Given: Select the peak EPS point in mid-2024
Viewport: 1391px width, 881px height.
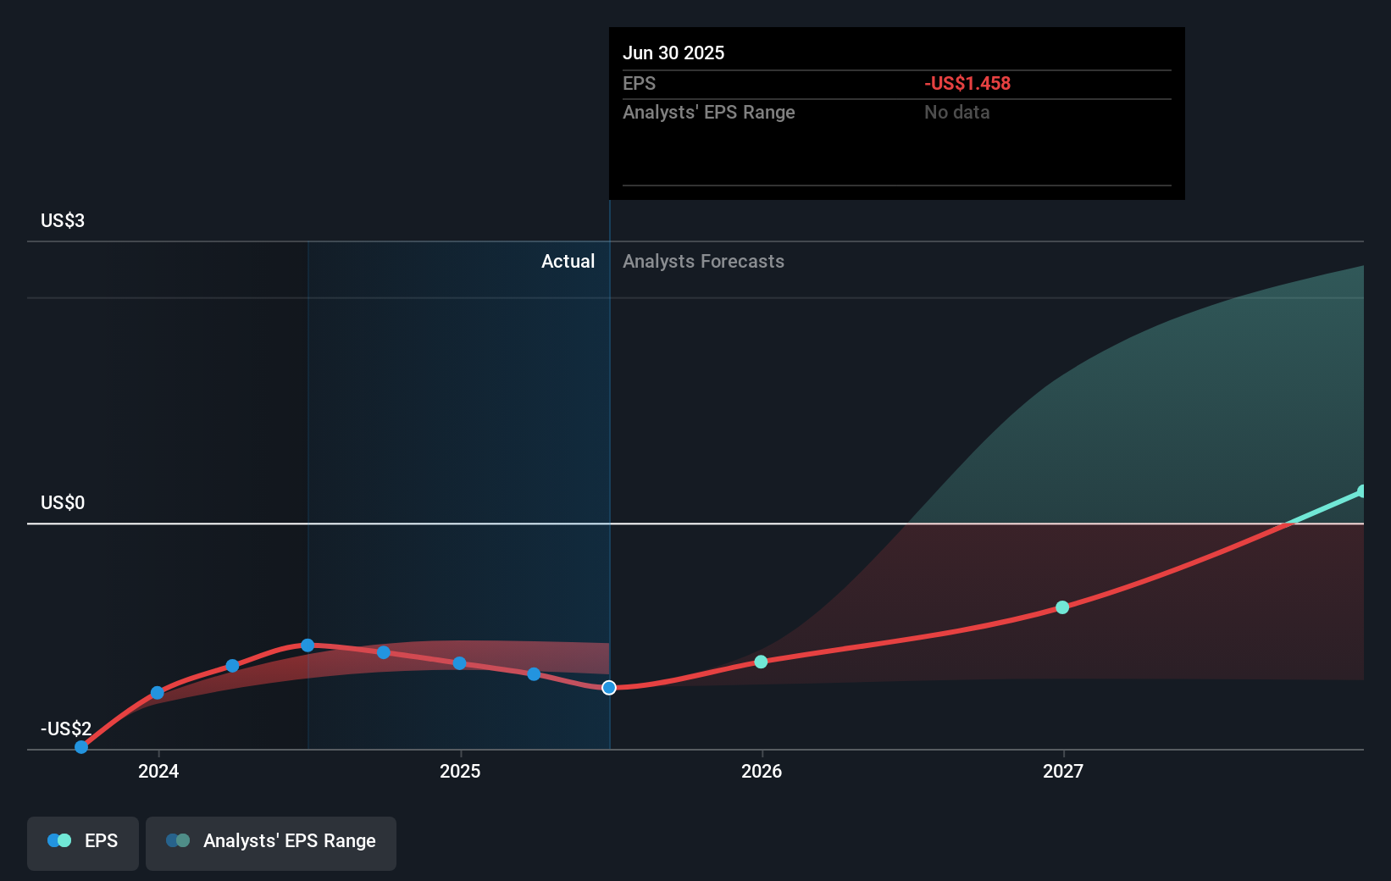Looking at the screenshot, I should pos(308,646).
